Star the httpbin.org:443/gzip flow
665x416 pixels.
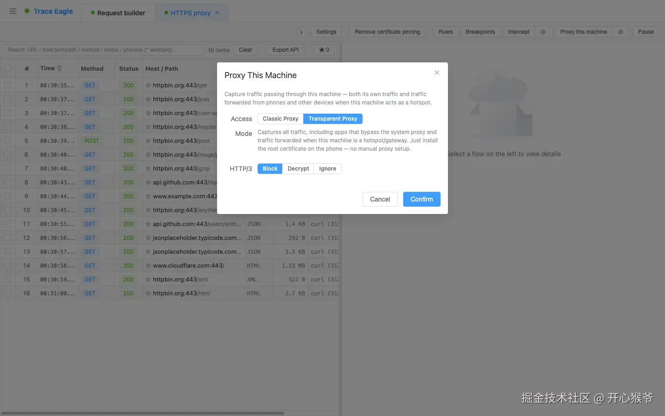[x=148, y=168]
